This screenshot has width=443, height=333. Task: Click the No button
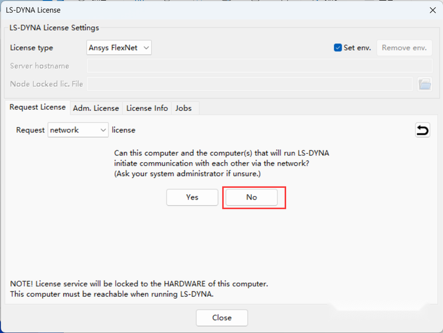[x=251, y=197]
